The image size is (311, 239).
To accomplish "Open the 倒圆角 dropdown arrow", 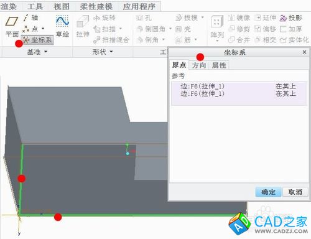I will tap(170, 29).
